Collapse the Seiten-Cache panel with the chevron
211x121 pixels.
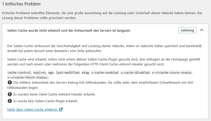(201, 30)
